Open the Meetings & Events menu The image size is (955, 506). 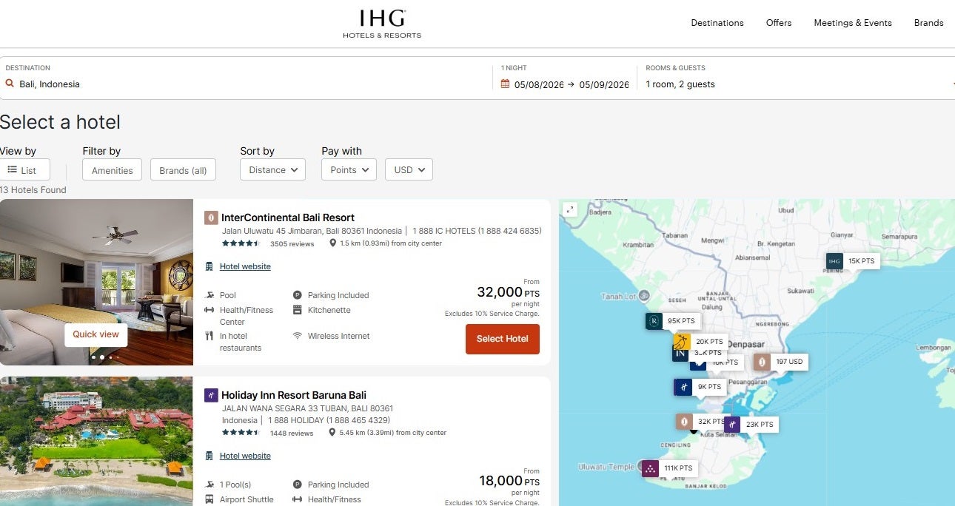(853, 23)
